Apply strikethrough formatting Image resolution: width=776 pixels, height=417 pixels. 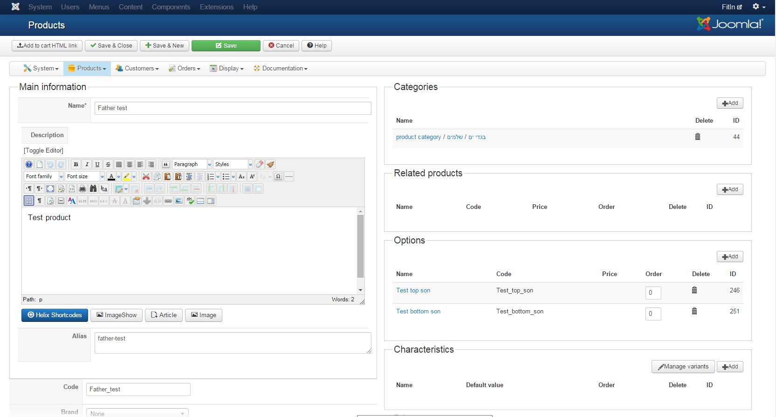tap(108, 164)
